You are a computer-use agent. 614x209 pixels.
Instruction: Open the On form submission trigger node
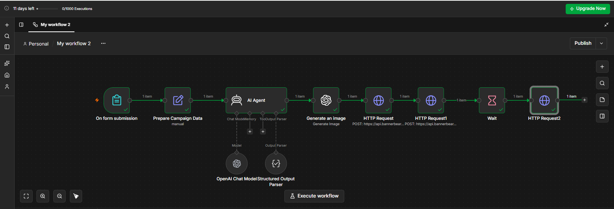[x=117, y=100]
